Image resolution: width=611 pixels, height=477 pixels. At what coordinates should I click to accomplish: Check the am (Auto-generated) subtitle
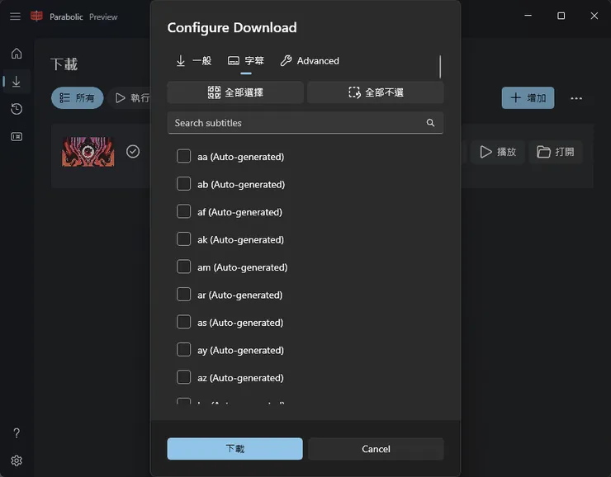click(183, 267)
